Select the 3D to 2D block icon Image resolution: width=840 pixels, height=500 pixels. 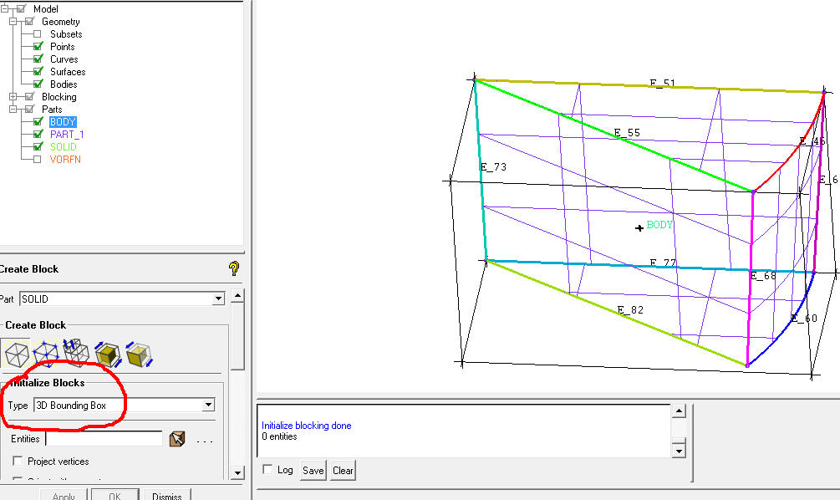point(140,355)
